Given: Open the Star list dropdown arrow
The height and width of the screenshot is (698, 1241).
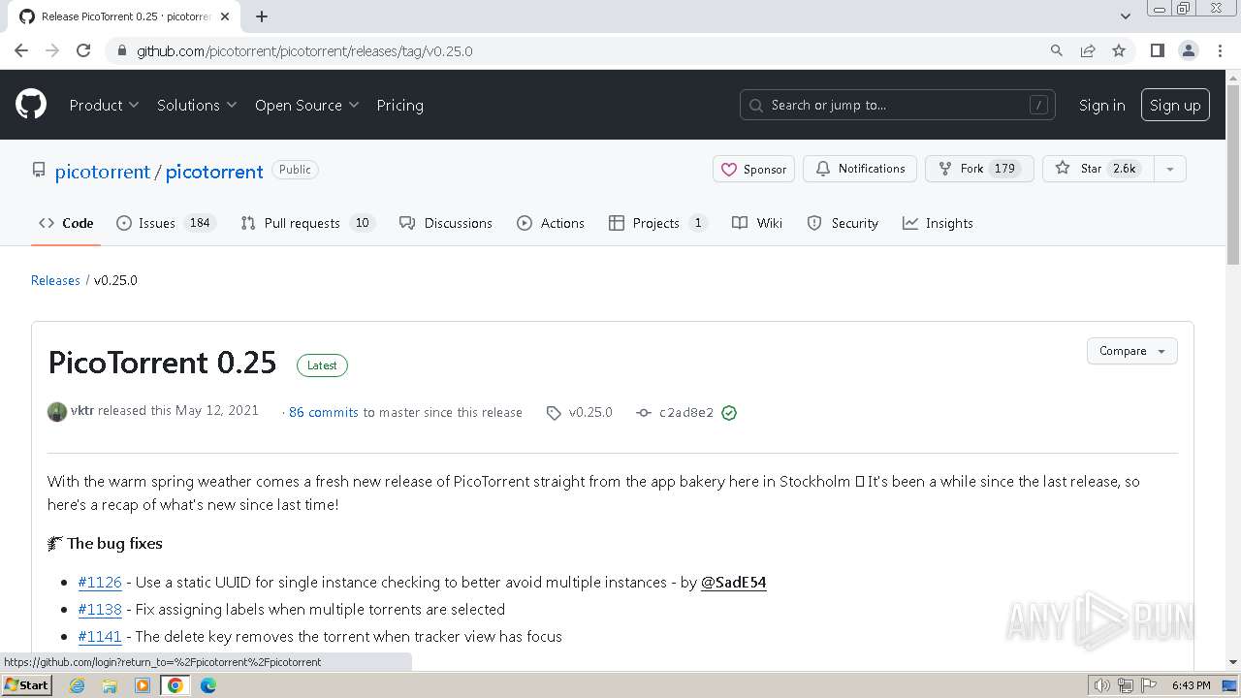Looking at the screenshot, I should pos(1170,169).
